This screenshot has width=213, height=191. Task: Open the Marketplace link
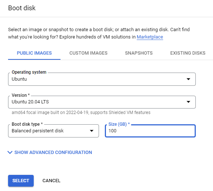(x=150, y=37)
